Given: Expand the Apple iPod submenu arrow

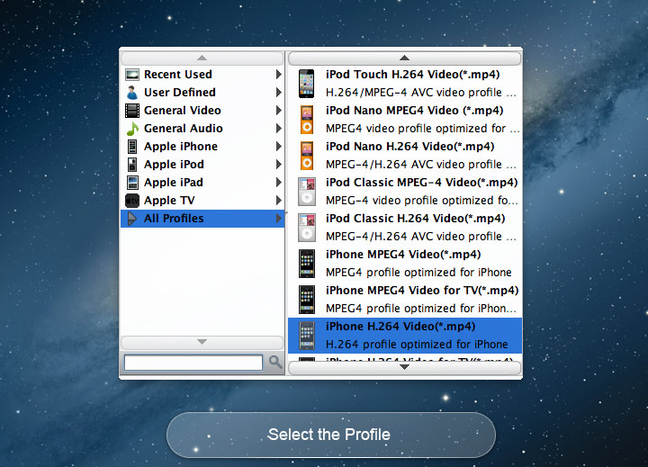Looking at the screenshot, I should click(x=278, y=165).
